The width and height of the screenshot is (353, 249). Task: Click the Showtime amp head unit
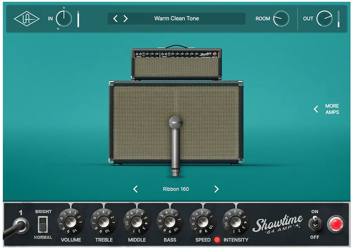click(x=176, y=63)
